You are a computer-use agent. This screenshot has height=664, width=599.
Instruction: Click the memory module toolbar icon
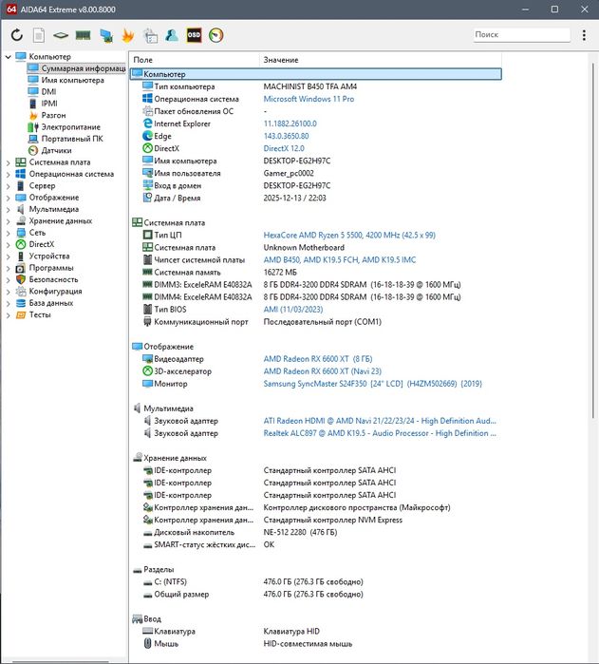click(x=83, y=35)
